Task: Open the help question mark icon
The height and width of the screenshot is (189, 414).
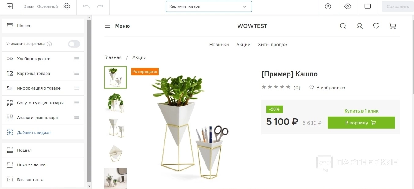Action: pyautogui.click(x=328, y=6)
